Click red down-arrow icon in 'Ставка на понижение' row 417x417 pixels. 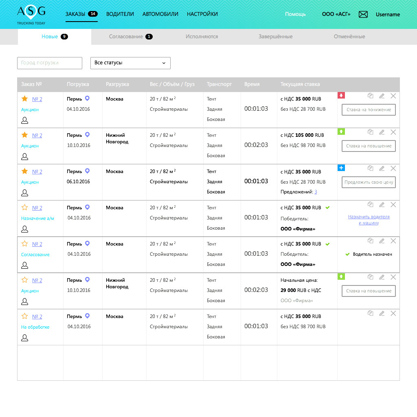(341, 95)
